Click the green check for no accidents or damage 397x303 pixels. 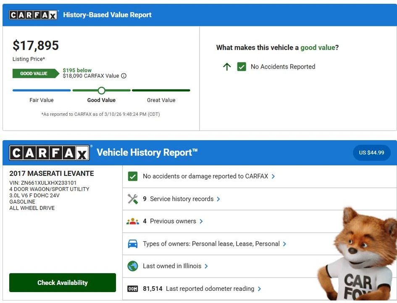pyautogui.click(x=133, y=176)
